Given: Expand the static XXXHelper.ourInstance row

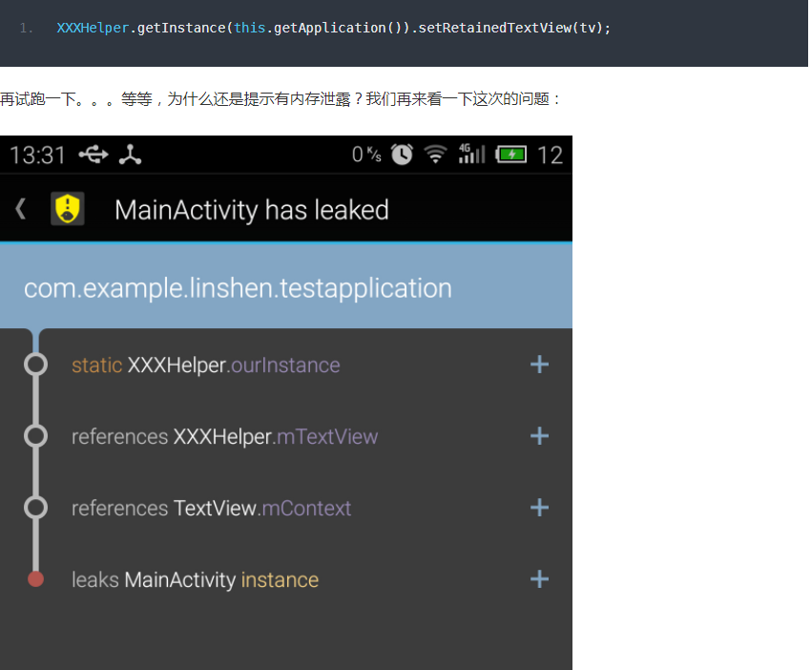Looking at the screenshot, I should click(x=539, y=364).
